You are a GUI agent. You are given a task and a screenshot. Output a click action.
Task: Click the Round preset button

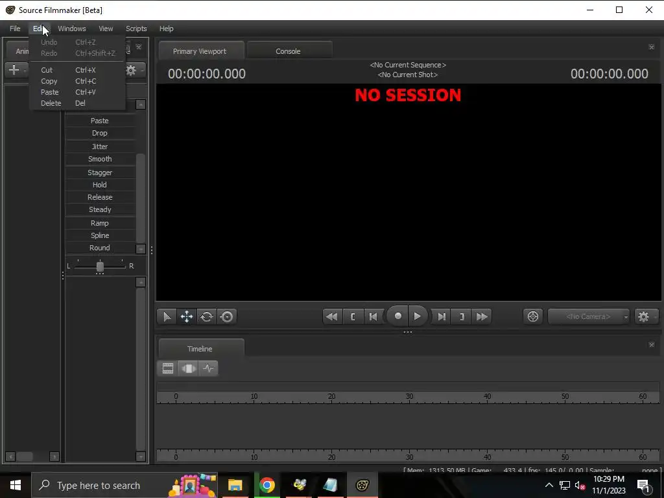point(100,248)
